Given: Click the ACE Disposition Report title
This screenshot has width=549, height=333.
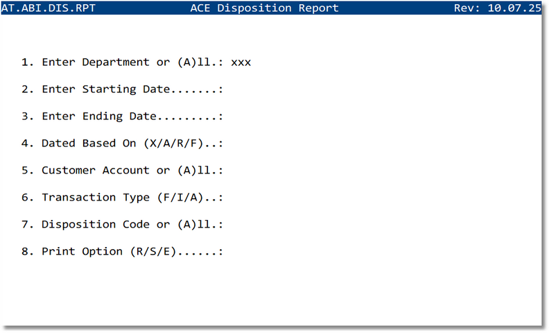Looking at the screenshot, I should (x=264, y=8).
